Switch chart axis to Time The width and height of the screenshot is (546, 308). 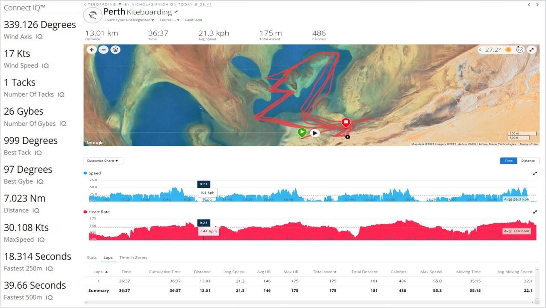(508, 161)
